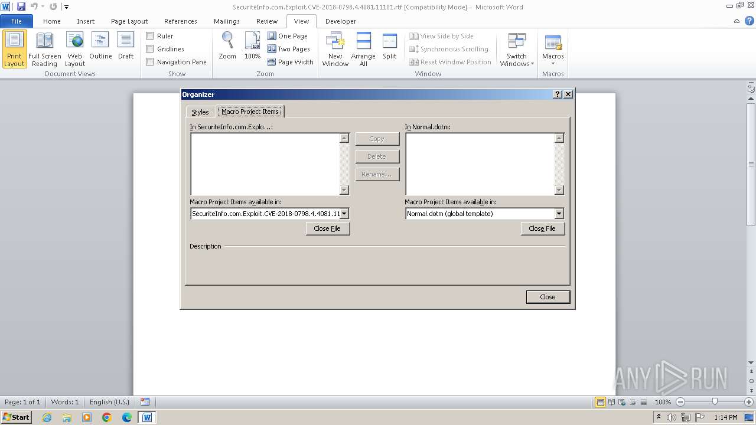
Task: Click Words: 1 in status bar
Action: click(x=65, y=402)
